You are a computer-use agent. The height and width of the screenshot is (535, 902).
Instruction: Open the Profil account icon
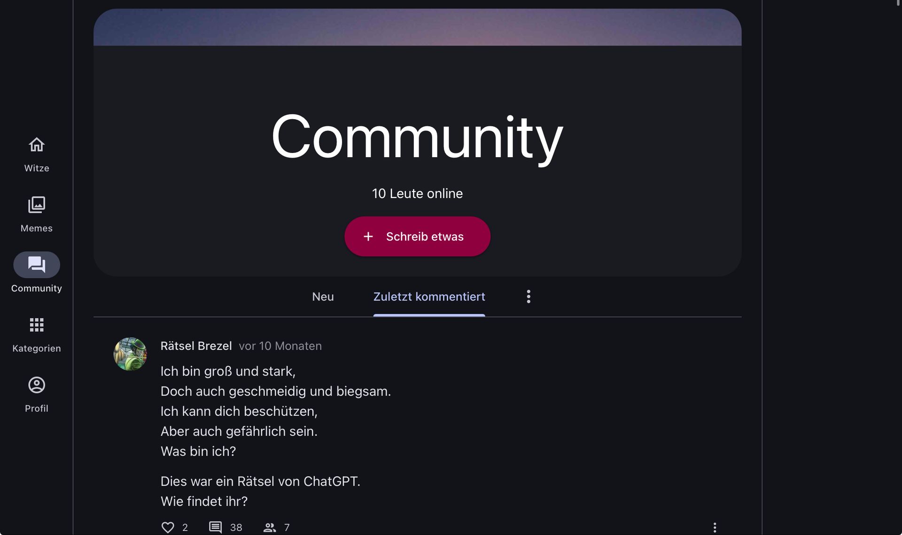tap(37, 385)
